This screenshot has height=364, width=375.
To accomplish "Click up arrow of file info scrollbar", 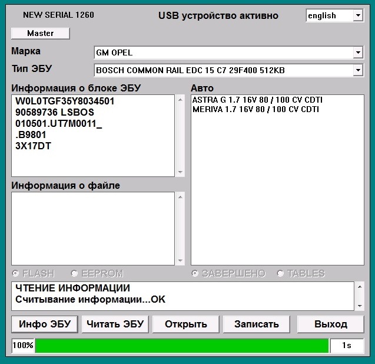I will click(180, 197).
